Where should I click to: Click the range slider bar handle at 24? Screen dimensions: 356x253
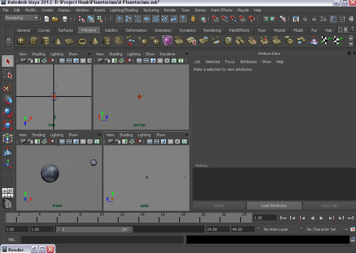130,229
